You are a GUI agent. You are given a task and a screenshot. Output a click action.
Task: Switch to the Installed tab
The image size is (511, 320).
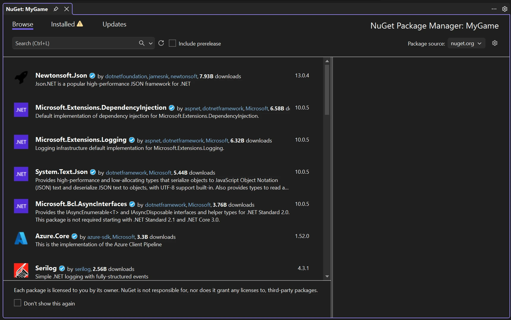pyautogui.click(x=63, y=24)
